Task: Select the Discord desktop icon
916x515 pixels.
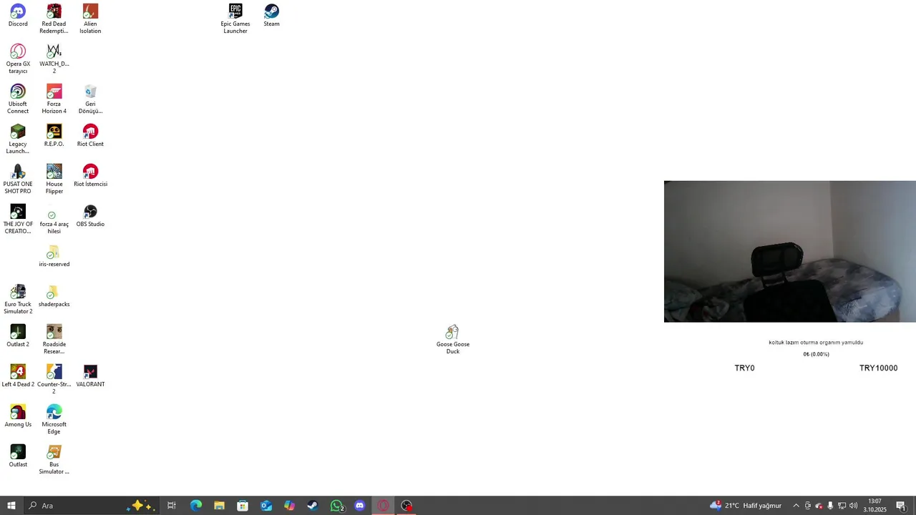Action: (18, 16)
